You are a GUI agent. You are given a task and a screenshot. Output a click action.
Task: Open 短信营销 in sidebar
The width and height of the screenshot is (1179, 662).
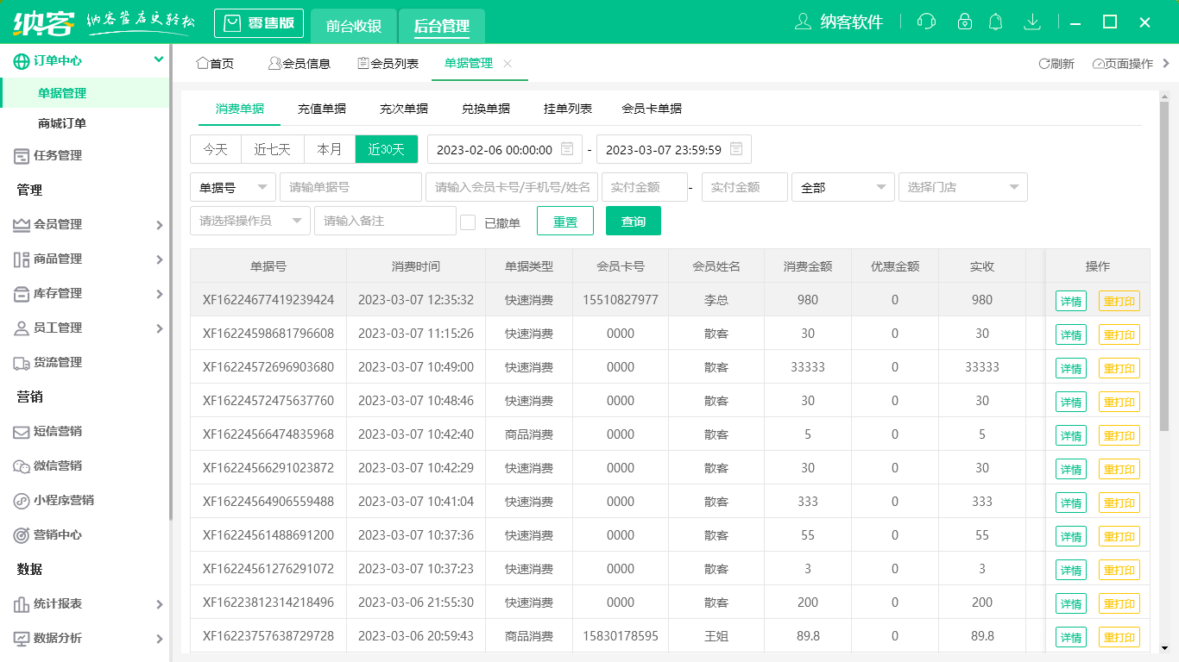point(58,431)
